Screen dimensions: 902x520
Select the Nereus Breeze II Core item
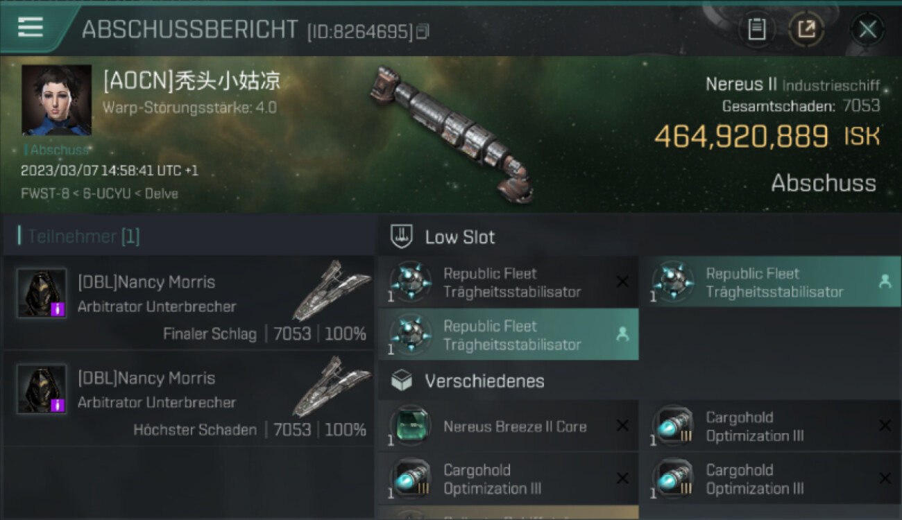tap(508, 426)
